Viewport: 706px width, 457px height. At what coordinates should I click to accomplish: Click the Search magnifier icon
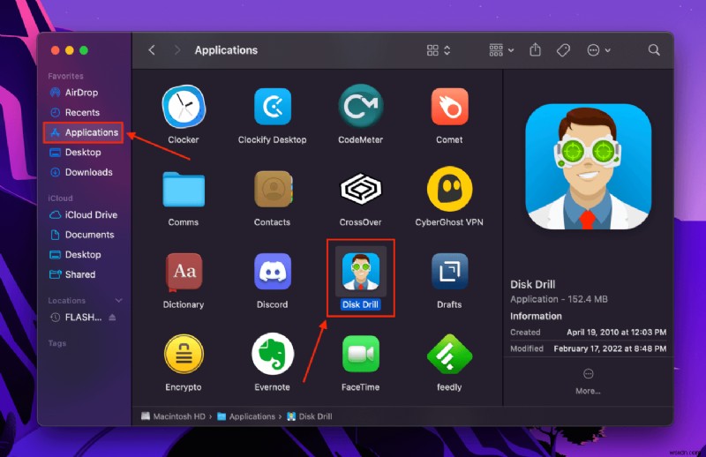[654, 49]
